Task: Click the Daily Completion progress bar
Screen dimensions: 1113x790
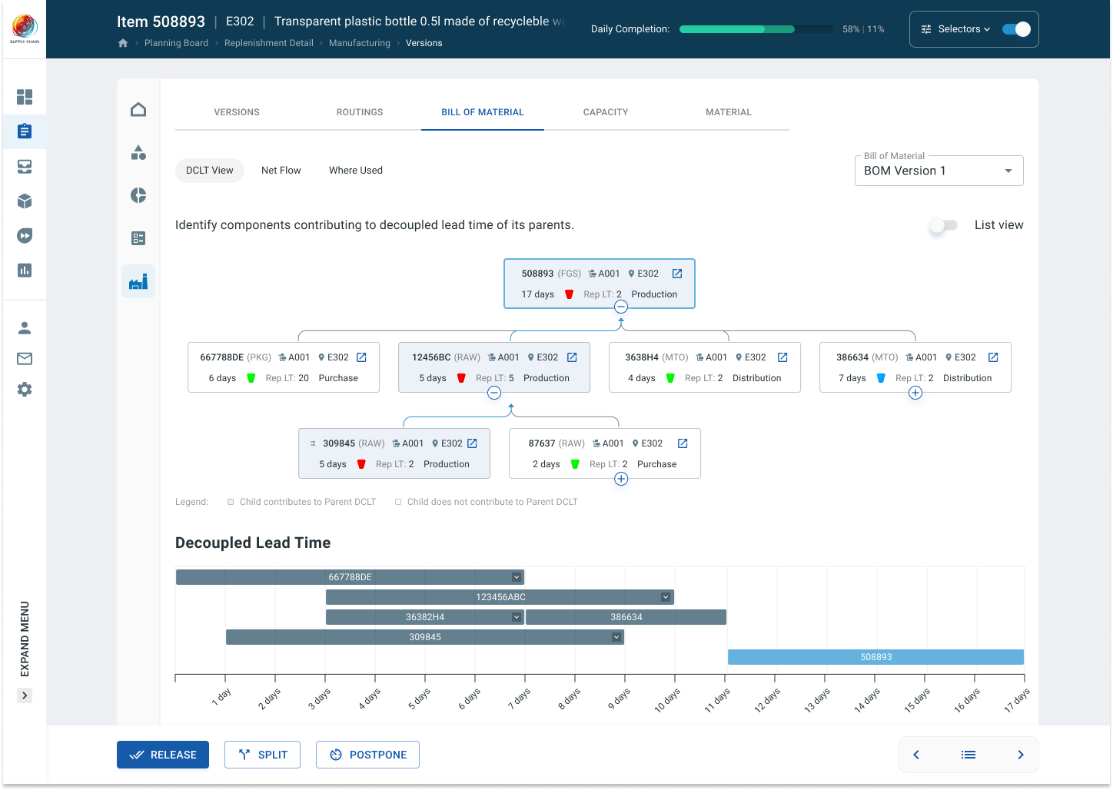Action: 756,29
